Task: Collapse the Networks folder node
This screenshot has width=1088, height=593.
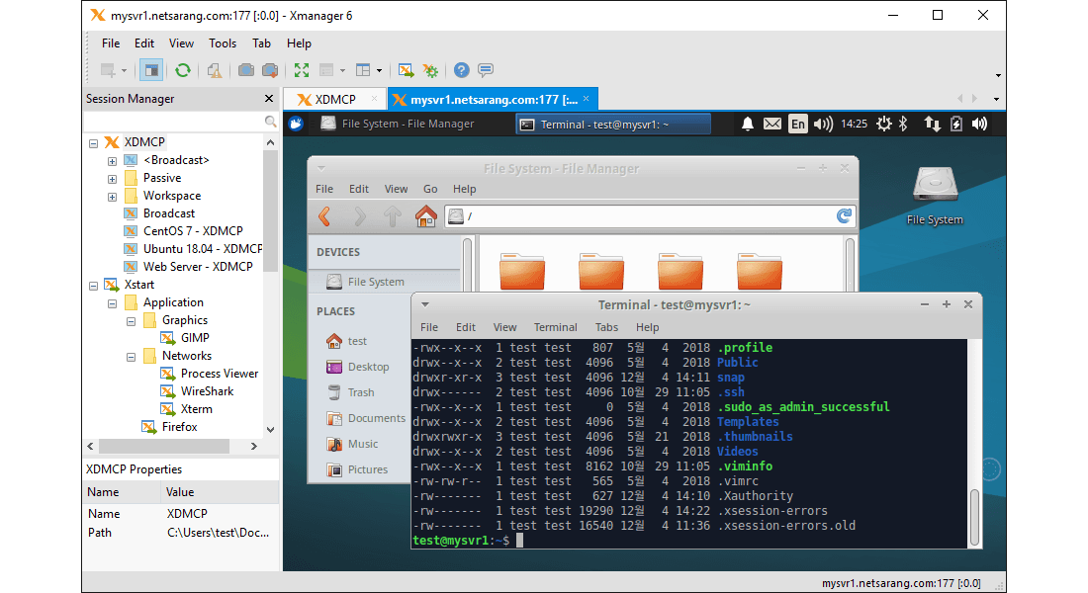Action: pos(132,357)
